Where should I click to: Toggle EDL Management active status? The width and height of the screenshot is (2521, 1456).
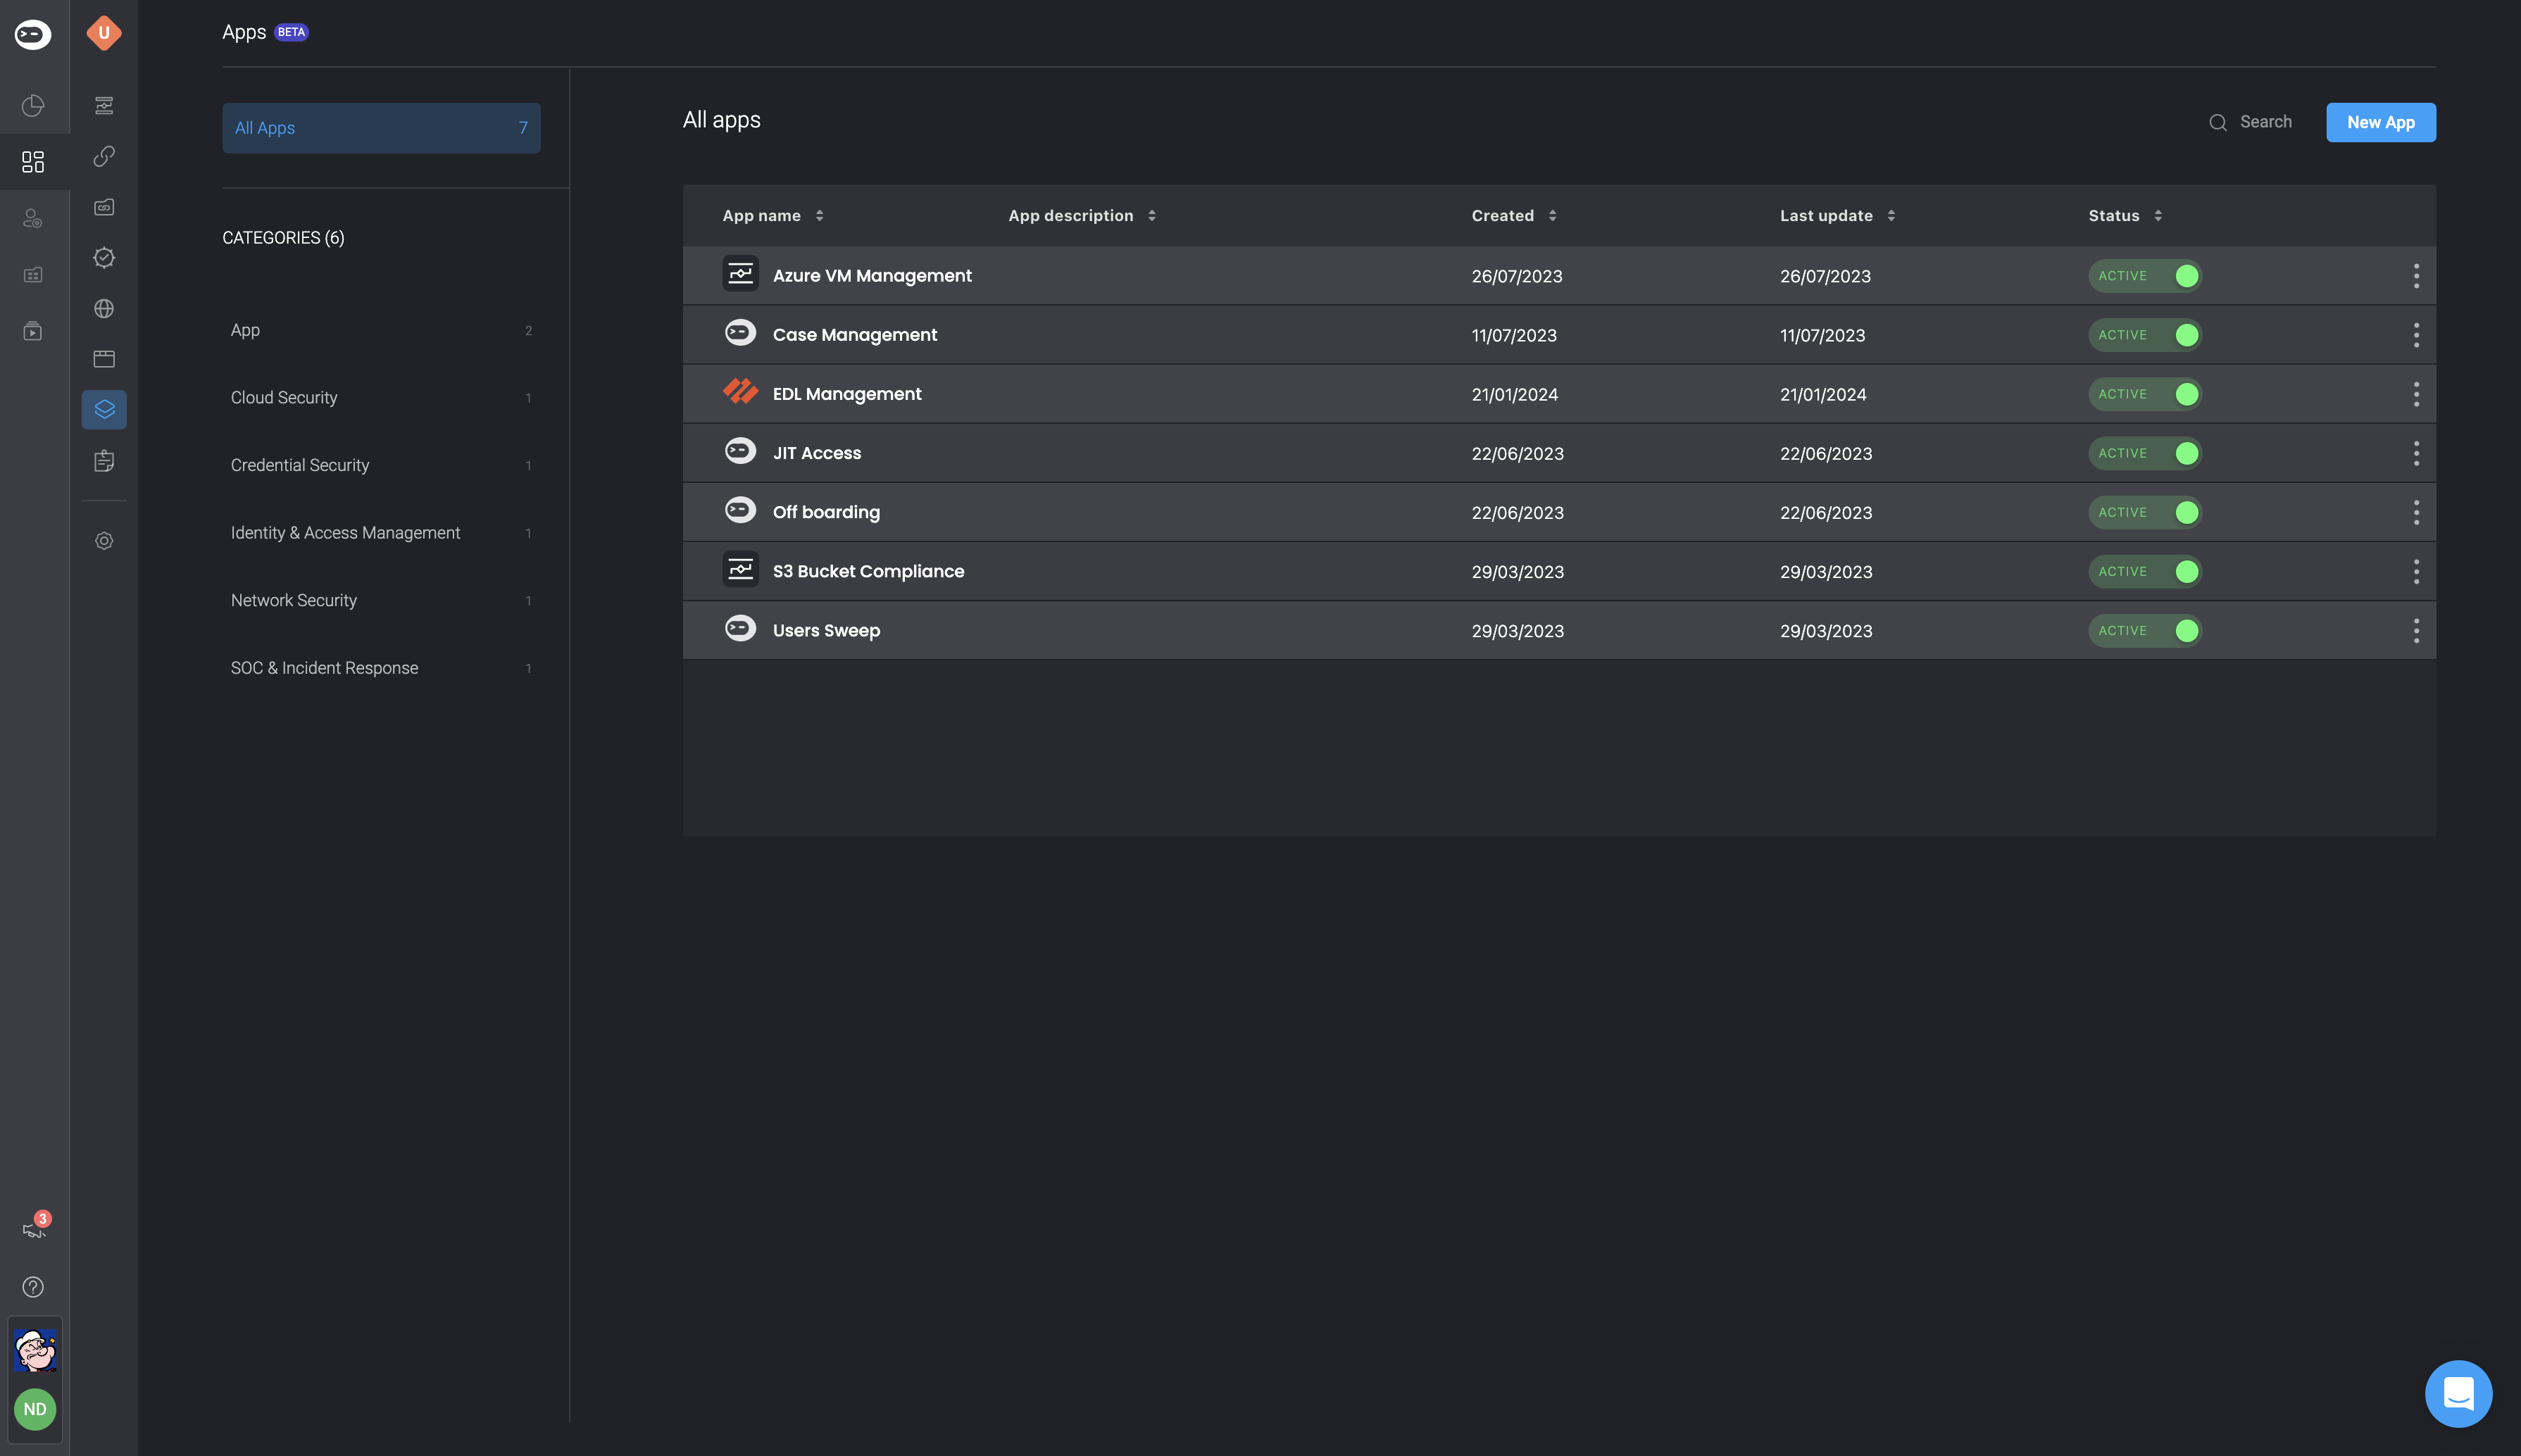pyautogui.click(x=2145, y=394)
